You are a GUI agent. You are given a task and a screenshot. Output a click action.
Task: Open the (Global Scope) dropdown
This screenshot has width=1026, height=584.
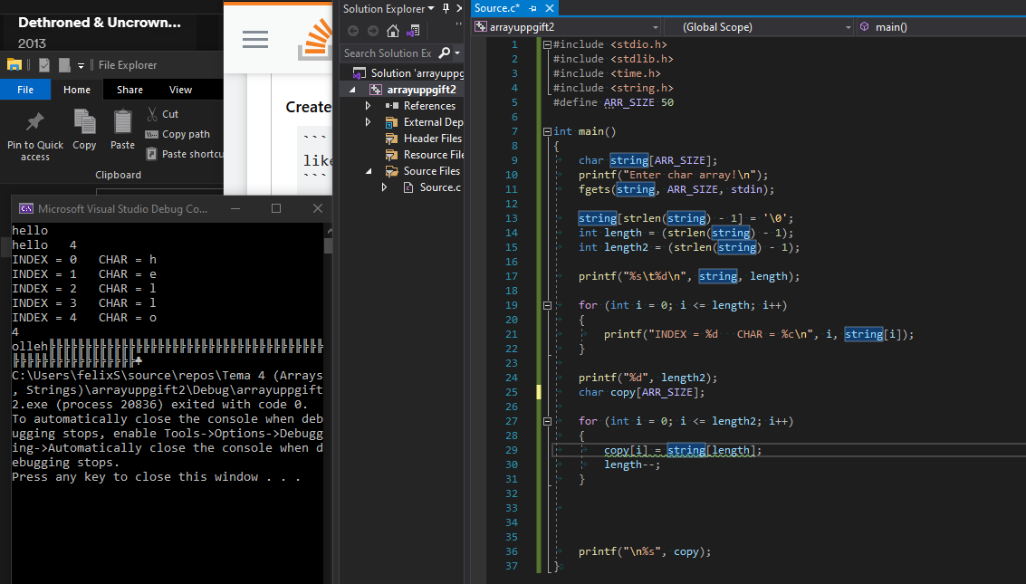759,27
